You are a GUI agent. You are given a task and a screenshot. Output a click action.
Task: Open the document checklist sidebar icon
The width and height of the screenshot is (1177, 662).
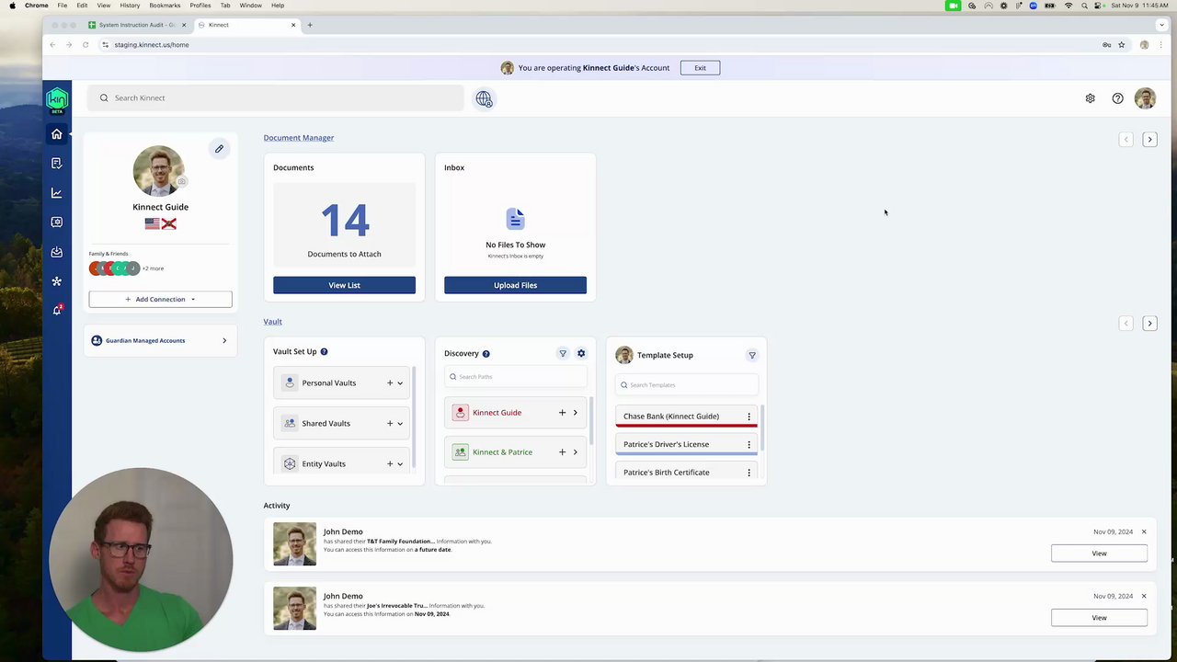56,164
